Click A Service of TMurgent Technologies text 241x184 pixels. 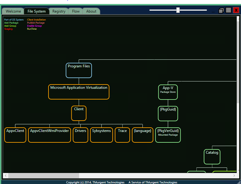click(x=153, y=182)
